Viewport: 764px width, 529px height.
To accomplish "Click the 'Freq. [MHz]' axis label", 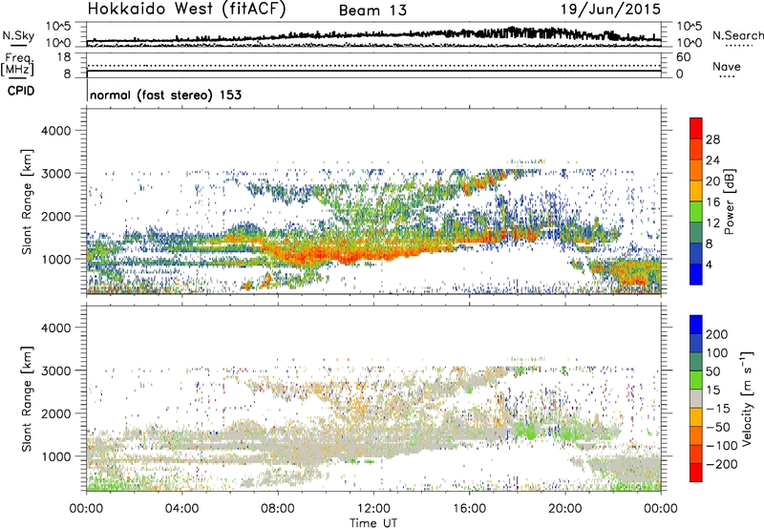I will [x=18, y=64].
